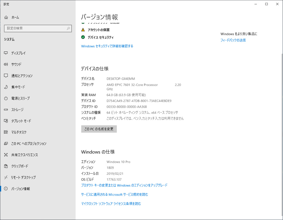Maximize the 設定 window
The height and width of the screenshot is (220, 283).
266,4
